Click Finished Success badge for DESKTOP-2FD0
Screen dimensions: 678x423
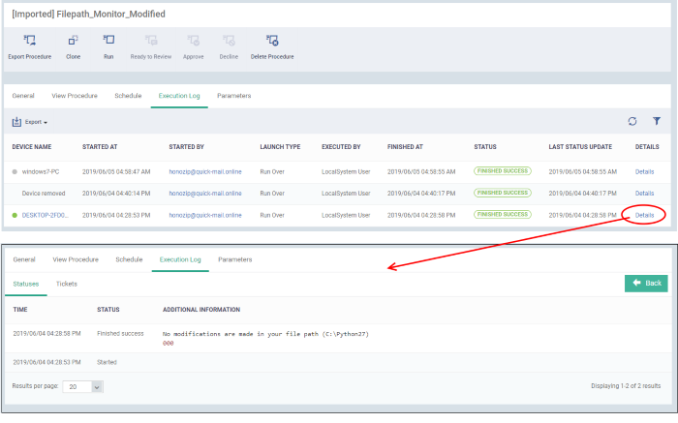(x=503, y=214)
